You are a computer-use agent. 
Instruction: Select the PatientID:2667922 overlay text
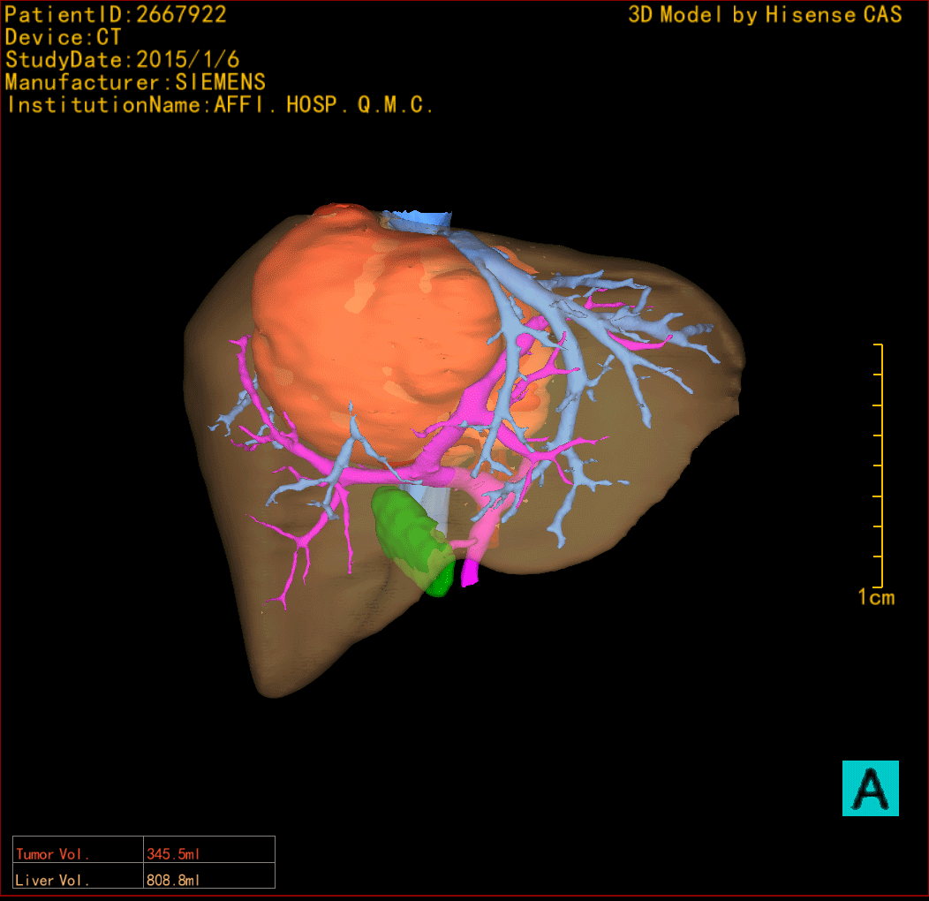(x=116, y=14)
